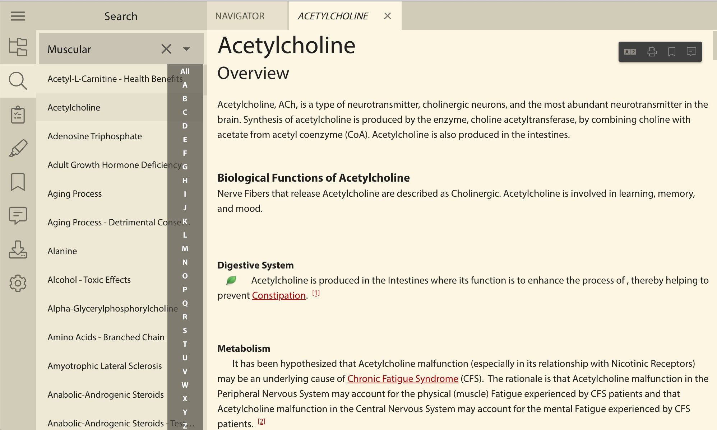This screenshot has width=717, height=430.
Task: Print the Acetylcholine article
Action: coord(652,52)
